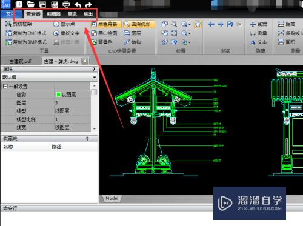
Task: Click the green swatch in the 色彩 row
Action: coord(59,95)
